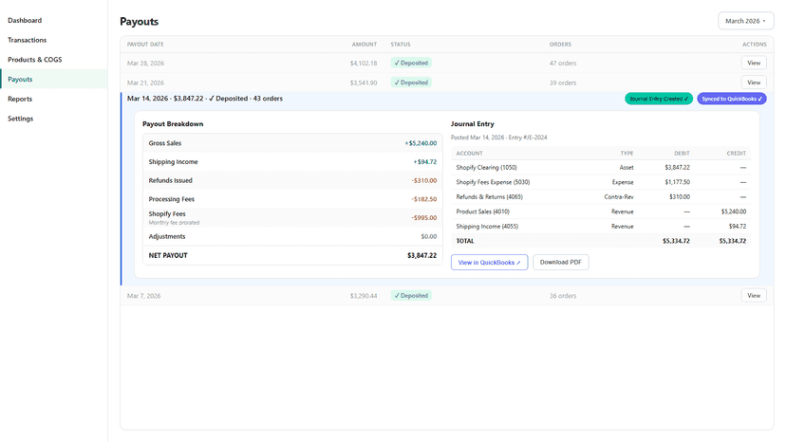Screen dimensions: 786x442
Task: Click the ORDERS column header
Action: [x=560, y=44]
